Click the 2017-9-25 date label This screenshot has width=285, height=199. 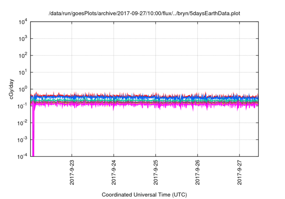click(156, 172)
